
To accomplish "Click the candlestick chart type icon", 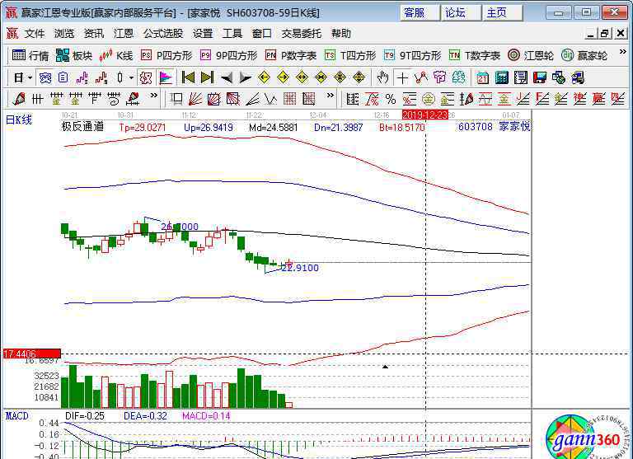I will (120, 77).
